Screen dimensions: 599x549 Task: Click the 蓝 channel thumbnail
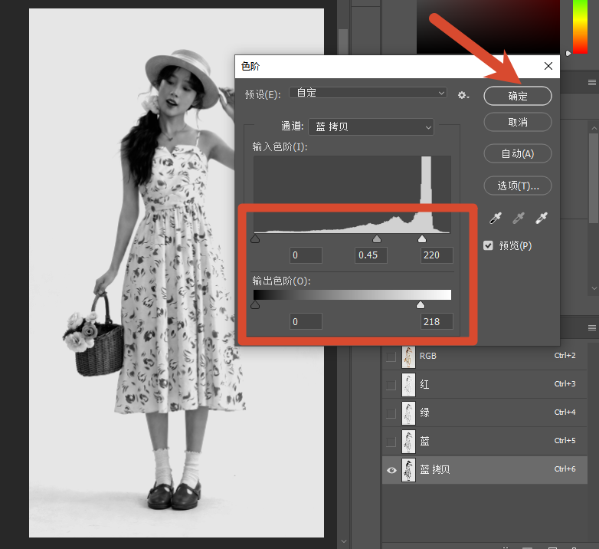click(x=408, y=442)
